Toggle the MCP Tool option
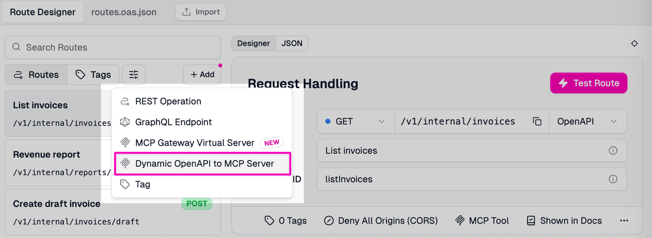The width and height of the screenshot is (652, 238). (482, 221)
